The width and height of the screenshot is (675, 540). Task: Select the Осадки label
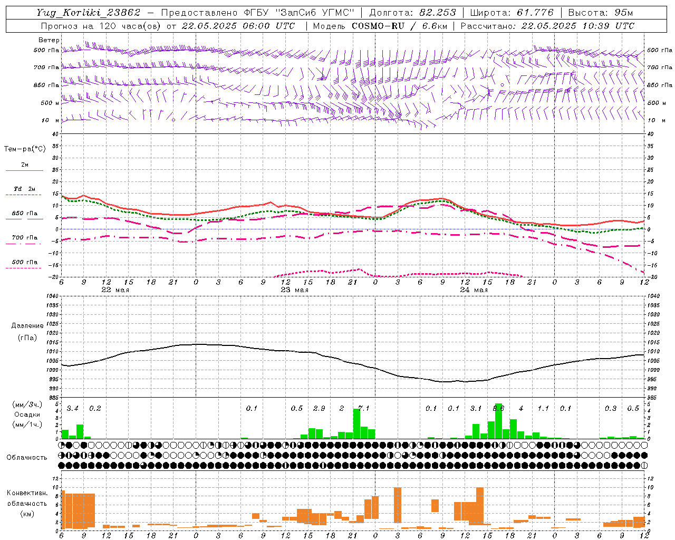27,414
